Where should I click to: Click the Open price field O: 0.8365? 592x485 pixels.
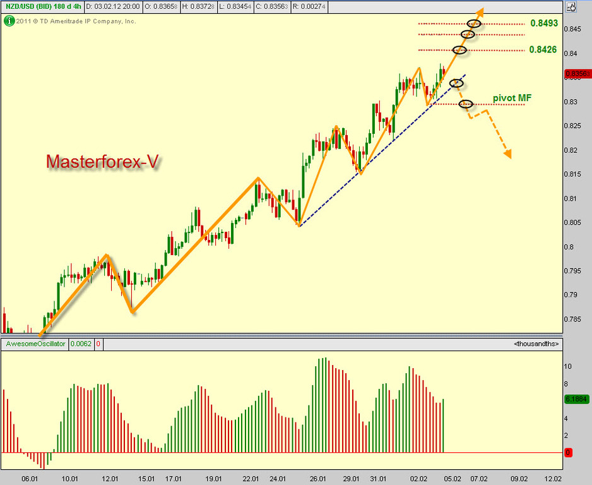coord(162,7)
